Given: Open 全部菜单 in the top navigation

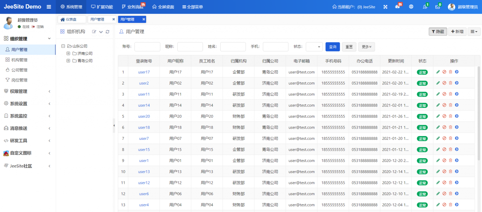Looking at the screenshot, I should coord(192,7).
